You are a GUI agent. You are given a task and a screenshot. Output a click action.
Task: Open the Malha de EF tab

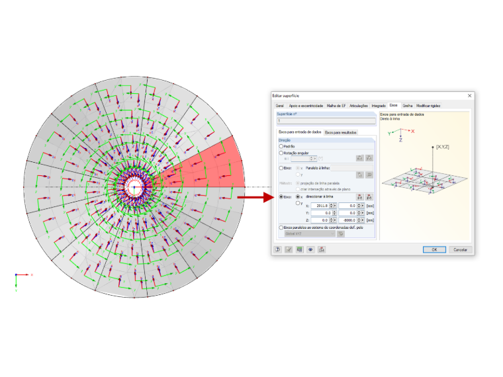pyautogui.click(x=336, y=105)
